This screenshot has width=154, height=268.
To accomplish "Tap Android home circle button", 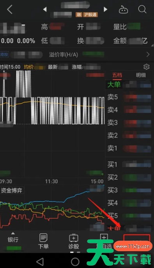I will [x=75, y=261].
